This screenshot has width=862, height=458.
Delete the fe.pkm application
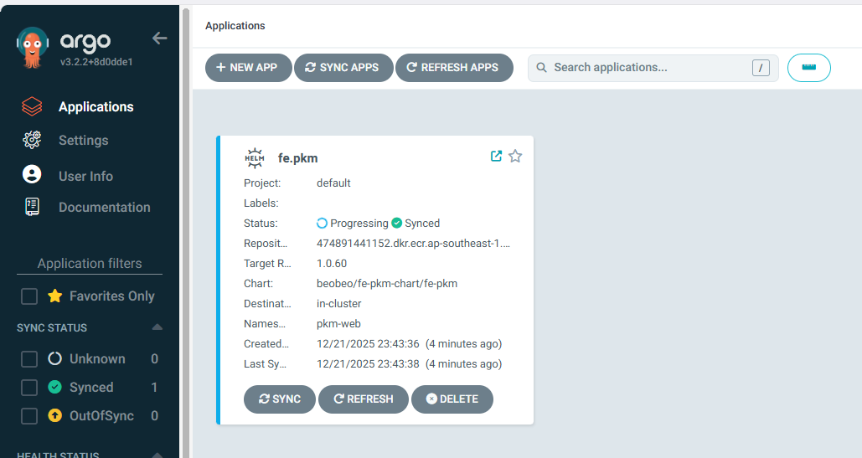(x=452, y=399)
